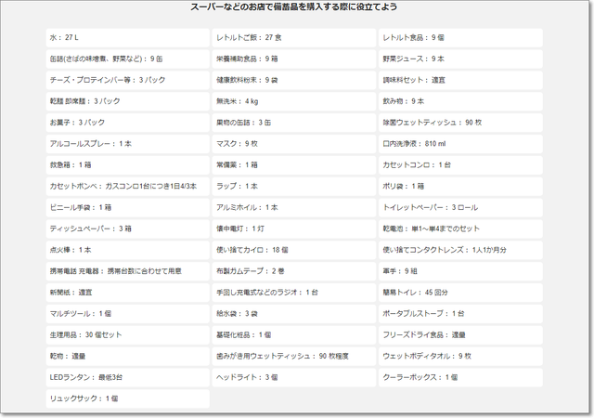Click the リュックサック：1 個 item

click(x=127, y=398)
